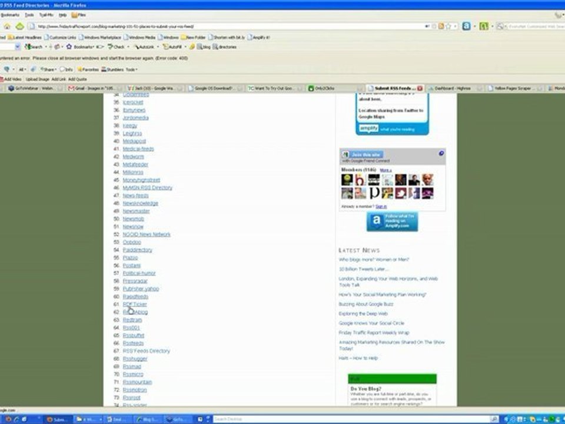Open the NOOID News Network link
Viewport: 565px width, 424px height.
[147, 234]
